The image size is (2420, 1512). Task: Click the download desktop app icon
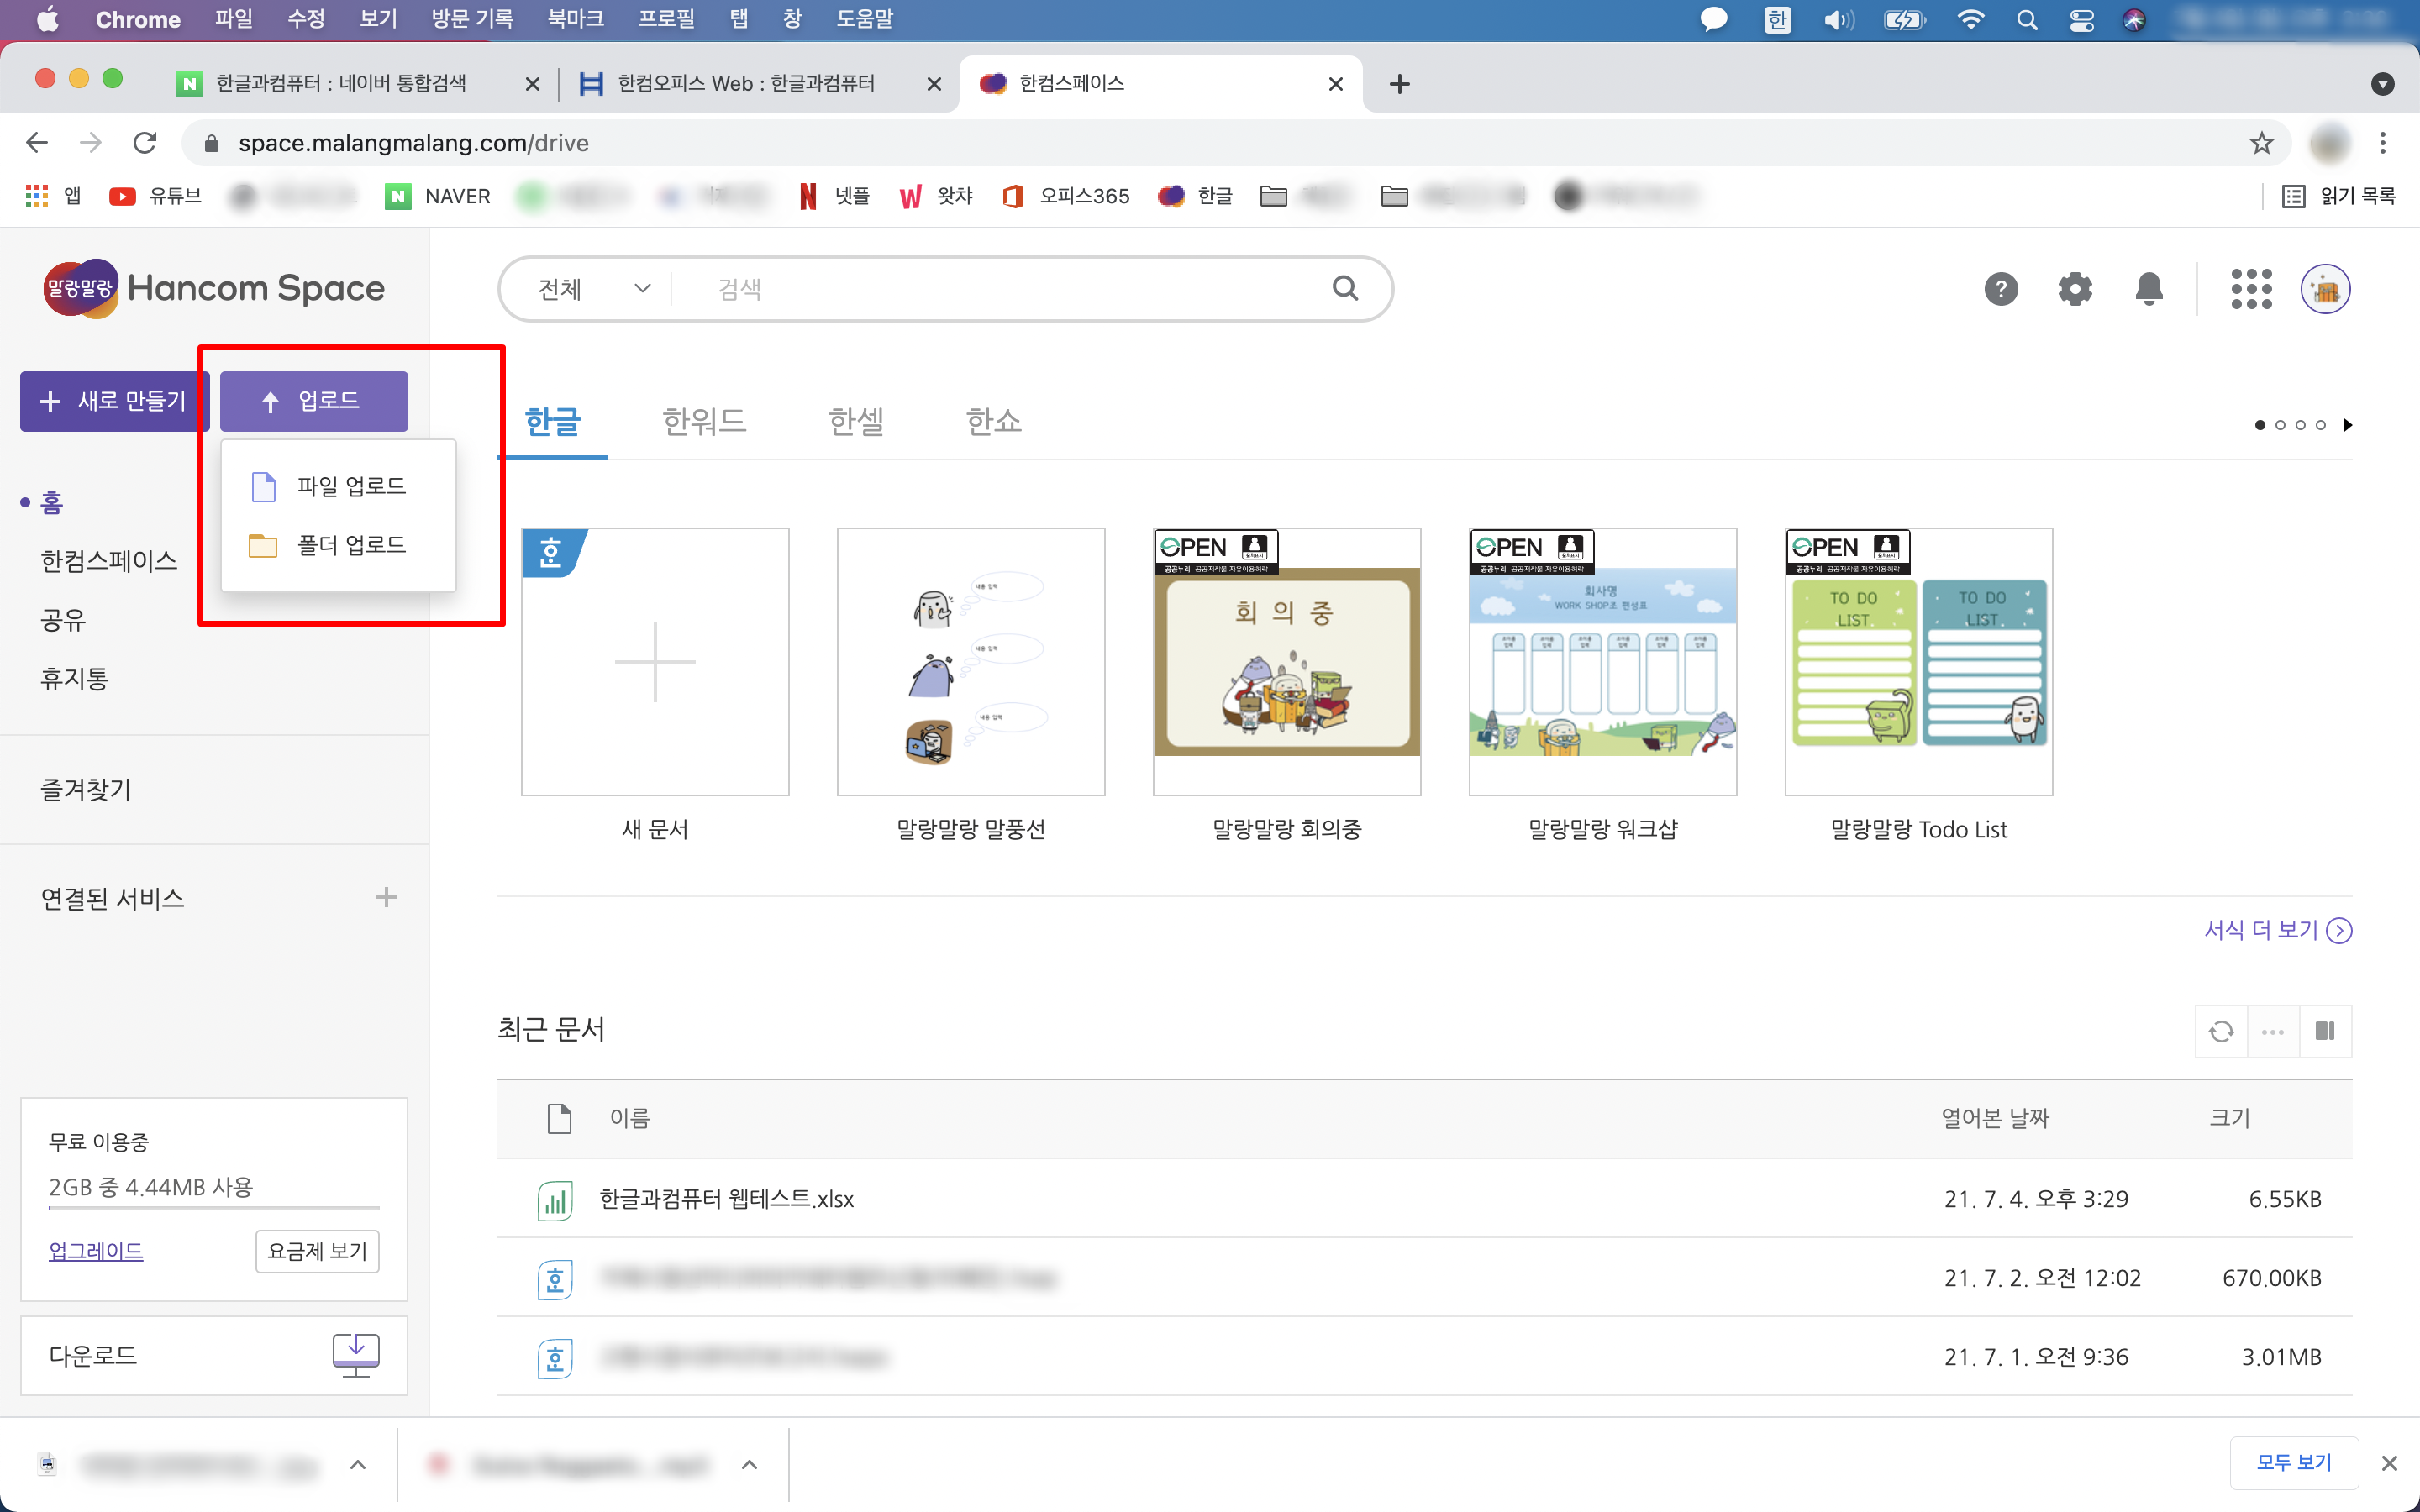point(356,1355)
